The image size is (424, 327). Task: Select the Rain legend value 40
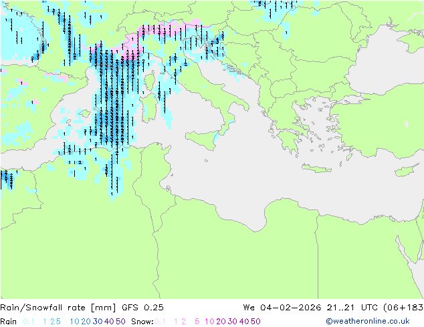tap(109, 322)
